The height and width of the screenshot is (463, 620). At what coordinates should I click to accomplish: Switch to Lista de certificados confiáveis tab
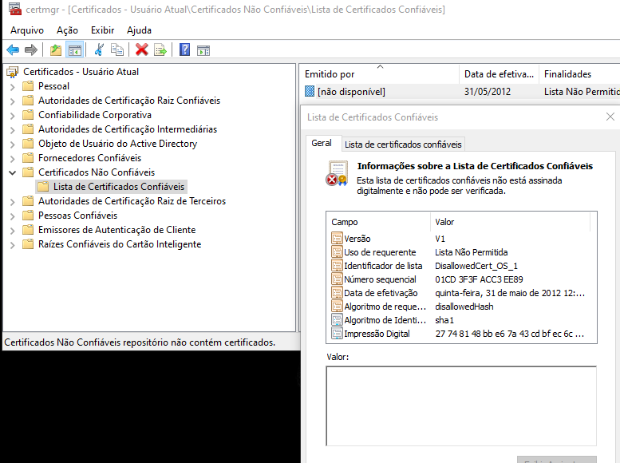coord(403,144)
